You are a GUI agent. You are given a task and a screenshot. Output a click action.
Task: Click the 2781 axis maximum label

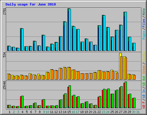pos(5,11)
